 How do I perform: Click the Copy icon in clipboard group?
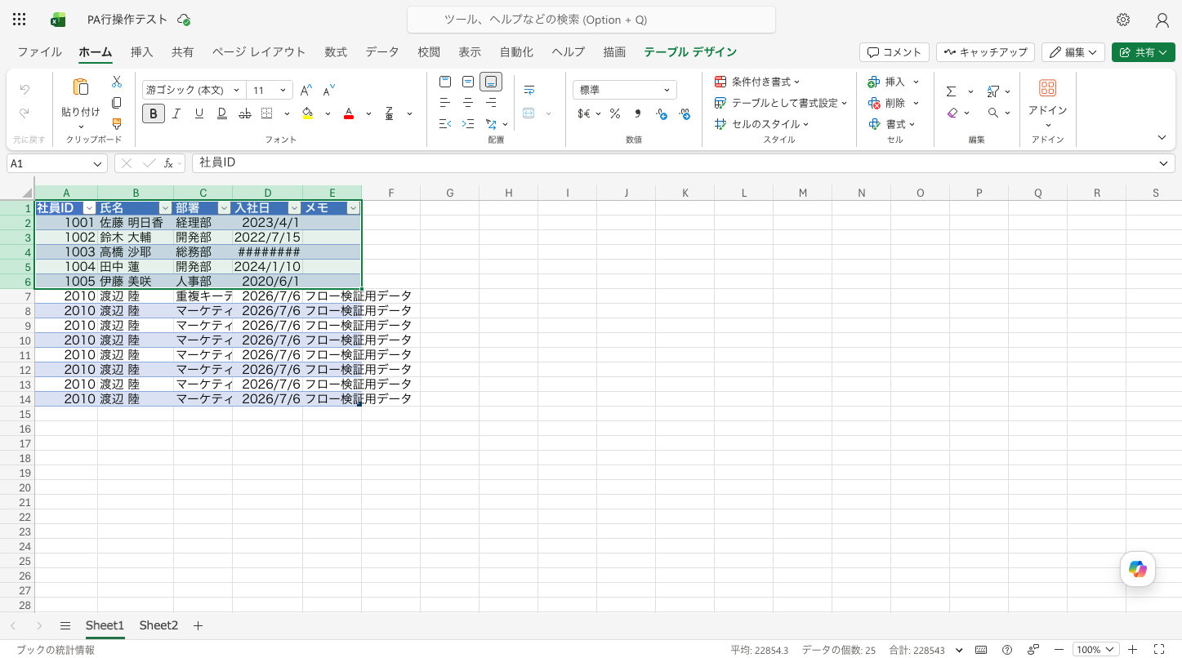tap(117, 103)
